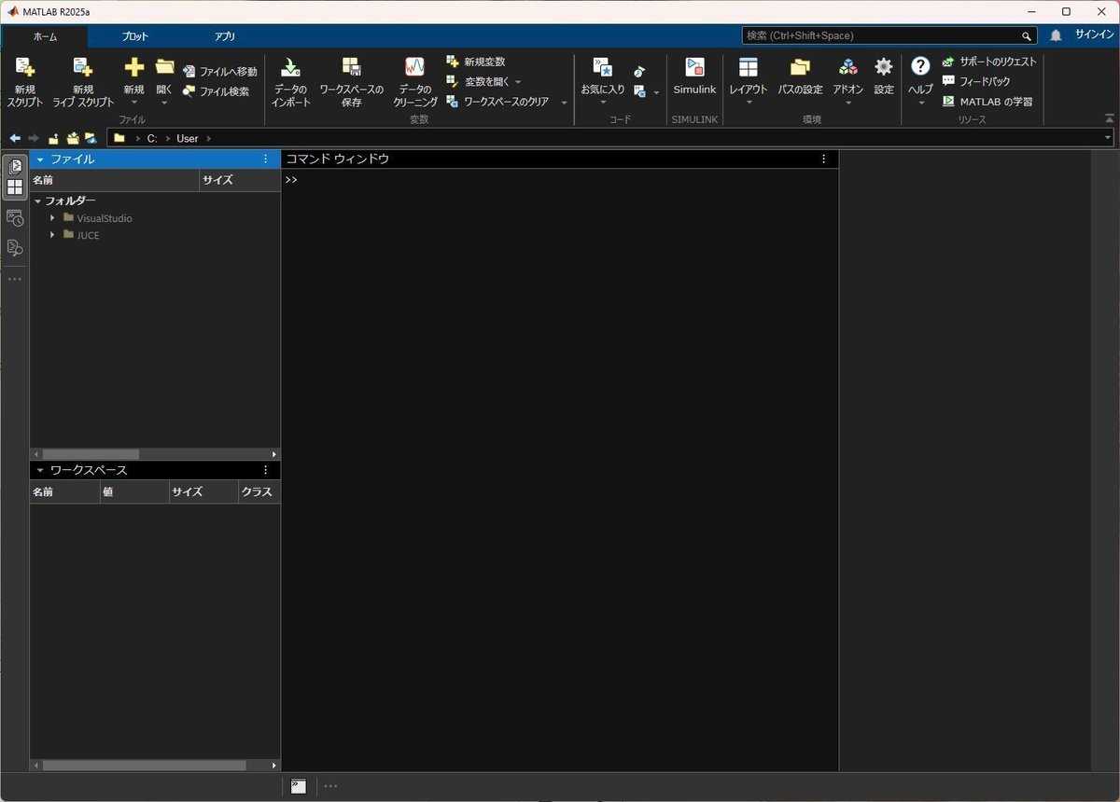
Task: Click the magnifier in the search box
Action: pos(1027,36)
